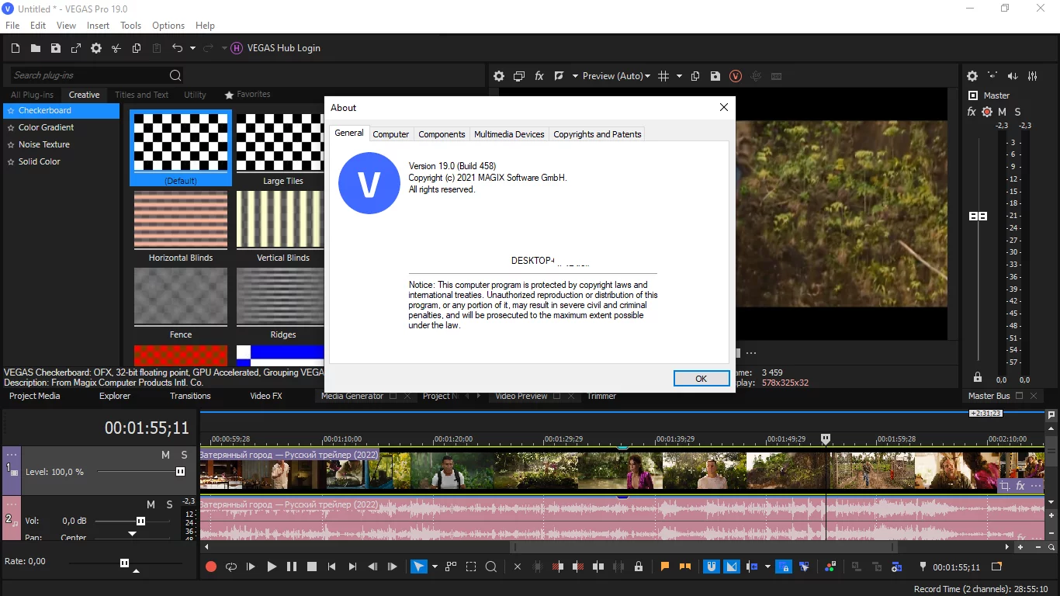Image resolution: width=1060 pixels, height=596 pixels.
Task: Mute the Master Bus output
Action: [x=1002, y=112]
